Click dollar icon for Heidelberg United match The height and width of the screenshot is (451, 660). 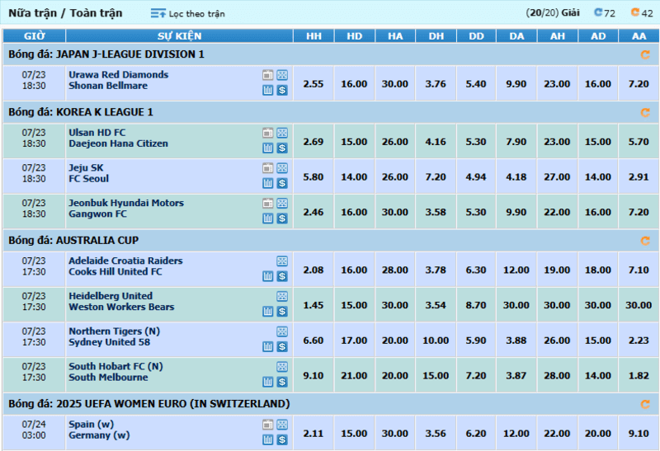click(282, 312)
